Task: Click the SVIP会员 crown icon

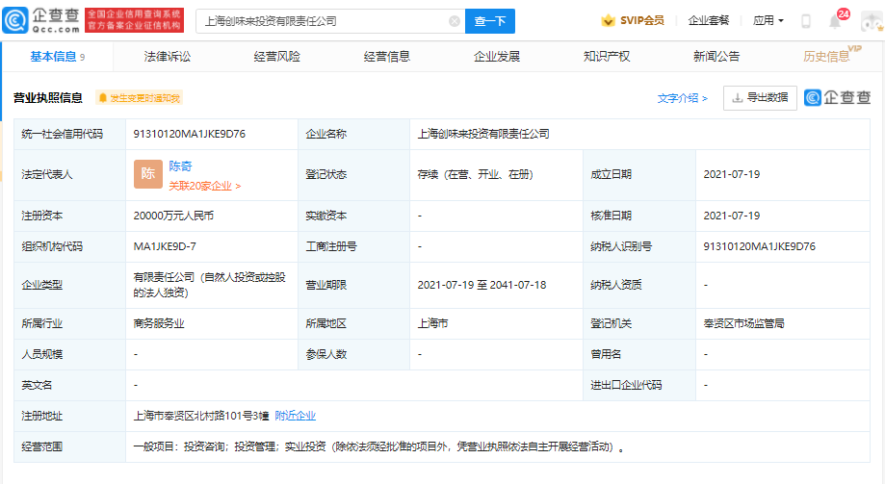Action: [x=608, y=21]
